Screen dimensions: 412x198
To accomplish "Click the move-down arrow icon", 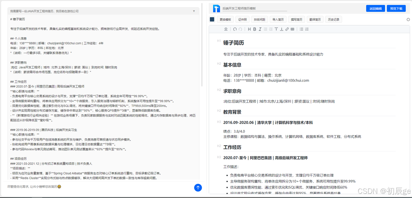I will point(282,29).
